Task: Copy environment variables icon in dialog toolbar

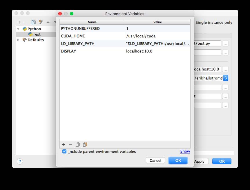Action: (x=78, y=144)
